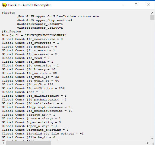Click the empty horizontal scrollbar track right of thumb
The image size is (155, 145).
[98, 143]
